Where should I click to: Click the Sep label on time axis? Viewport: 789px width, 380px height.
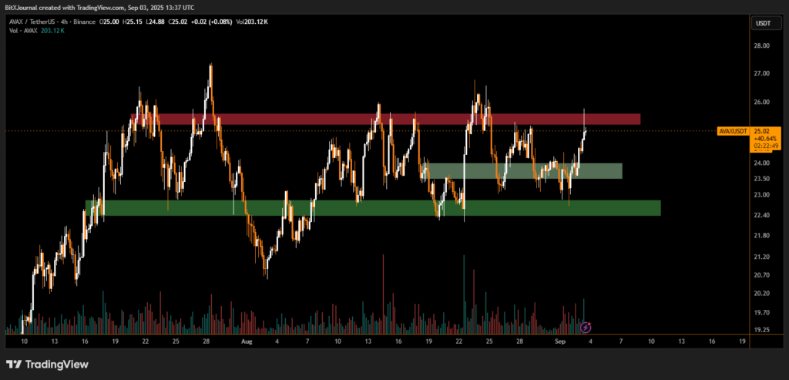click(562, 340)
